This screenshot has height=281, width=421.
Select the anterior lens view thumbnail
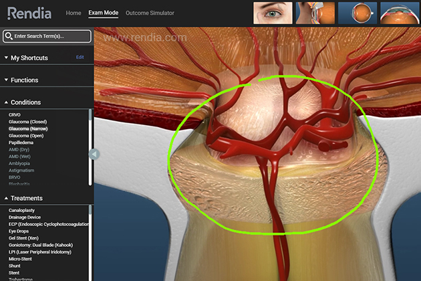pyautogui.click(x=399, y=13)
